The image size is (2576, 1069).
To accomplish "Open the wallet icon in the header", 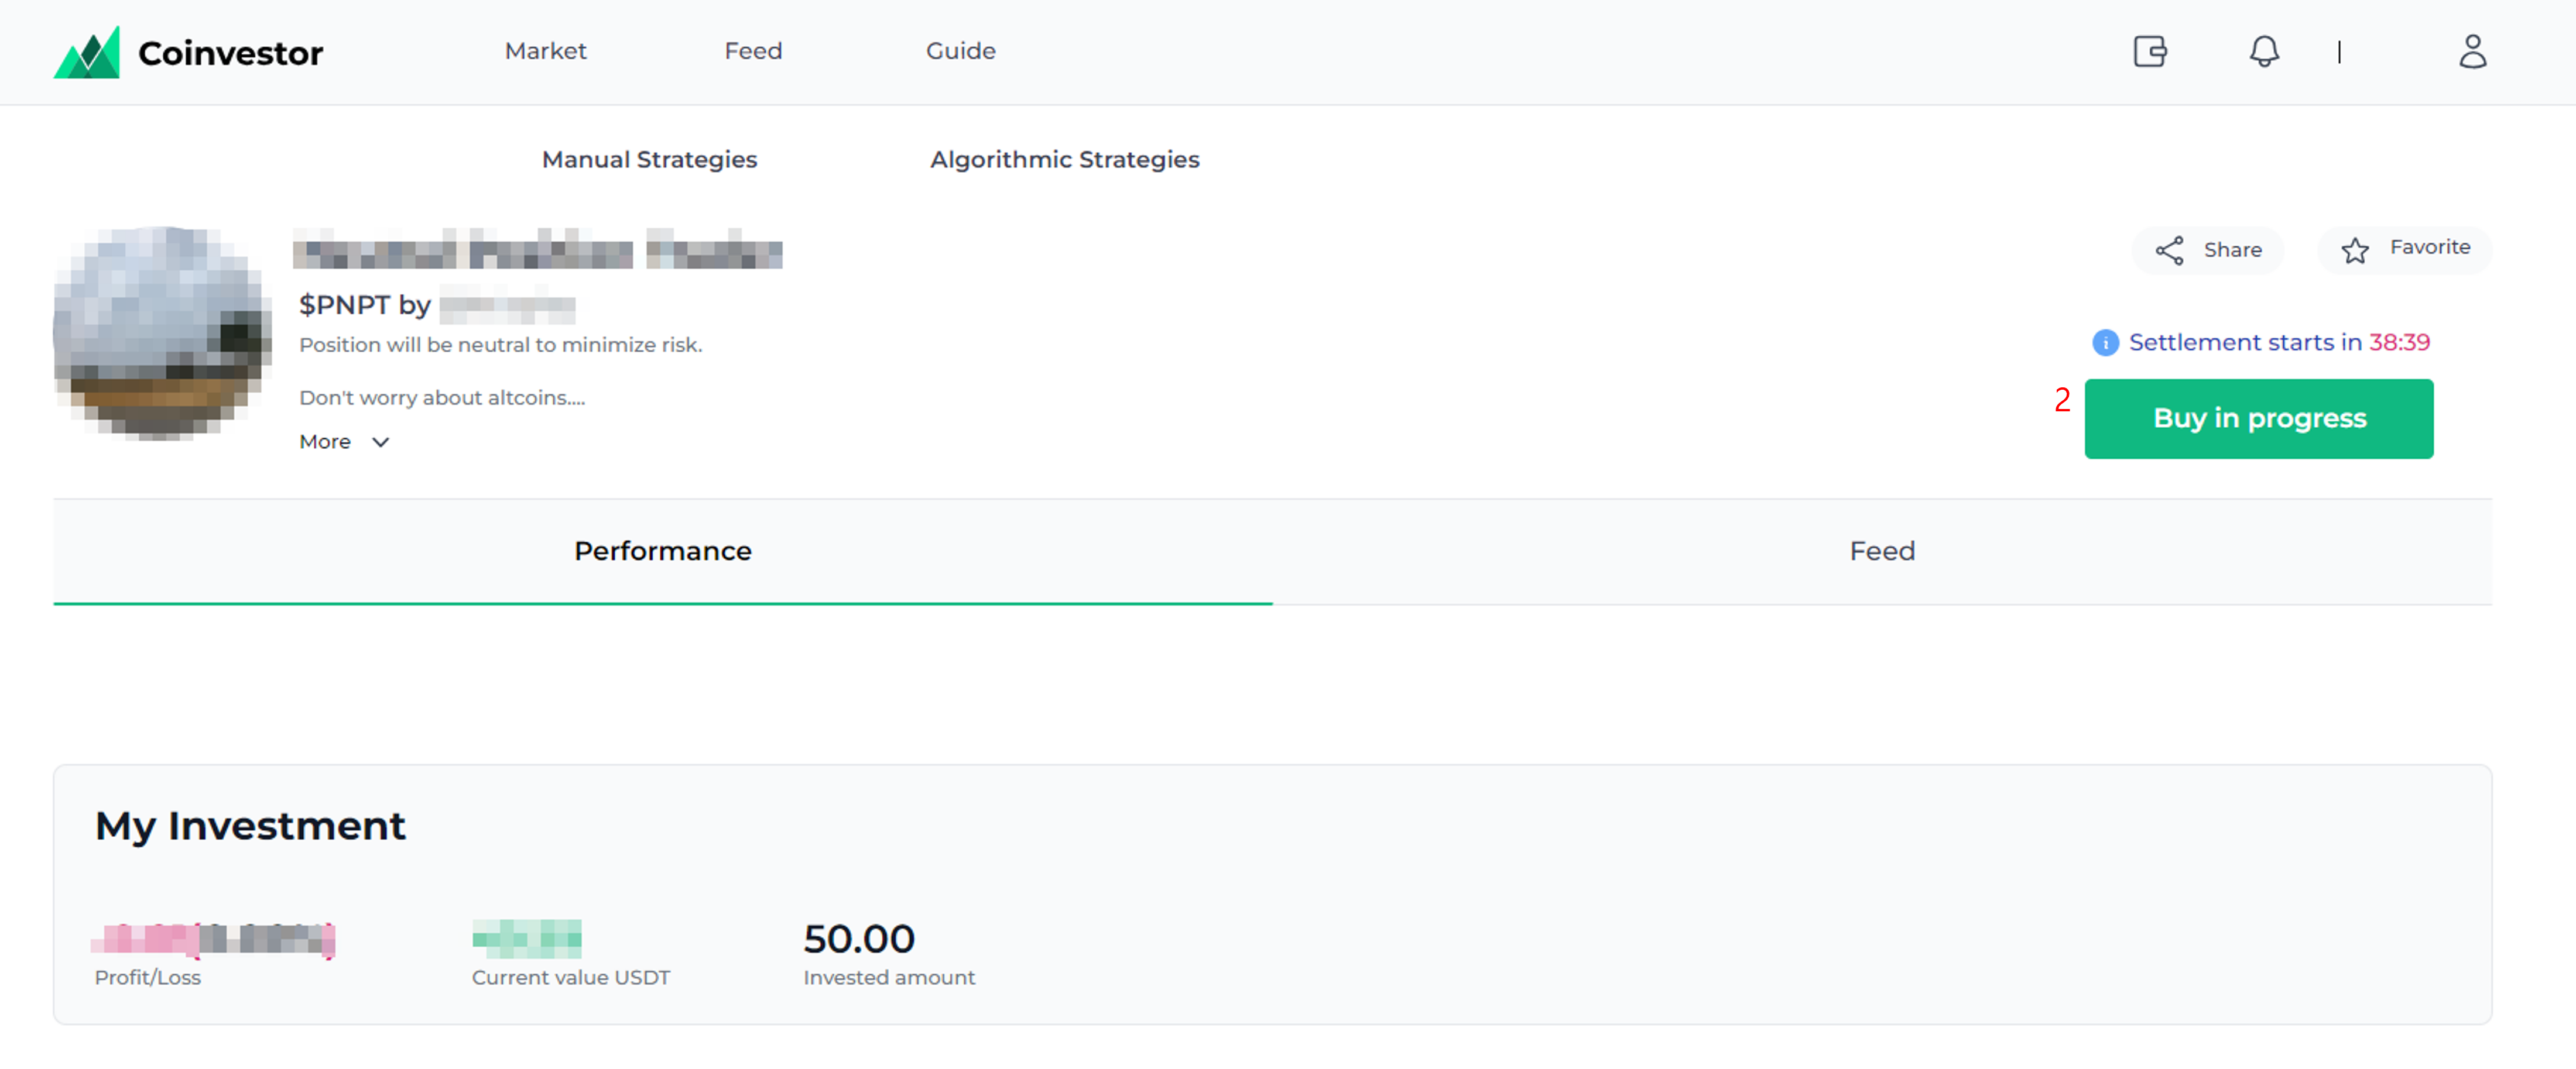I will click(x=2149, y=51).
